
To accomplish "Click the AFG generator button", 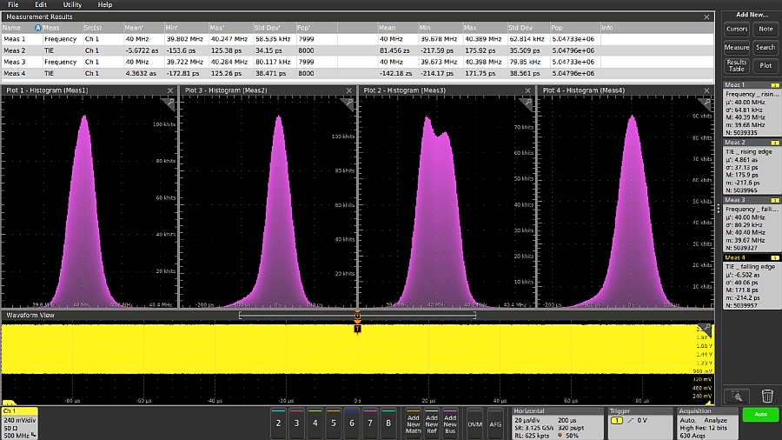I will click(495, 423).
